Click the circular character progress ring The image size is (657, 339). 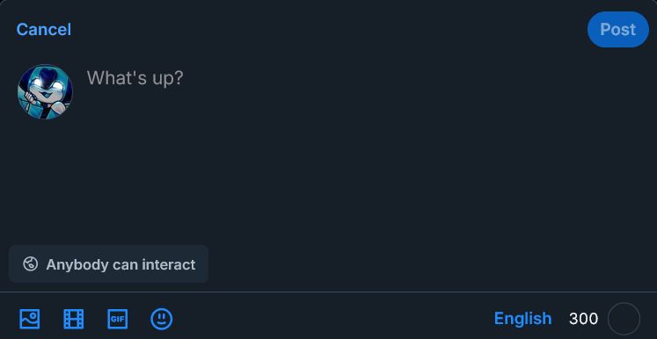624,319
